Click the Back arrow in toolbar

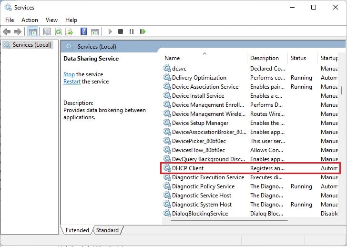(x=7, y=32)
